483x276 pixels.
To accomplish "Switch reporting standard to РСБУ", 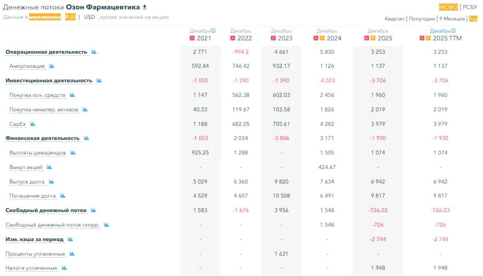I will click(470, 7).
